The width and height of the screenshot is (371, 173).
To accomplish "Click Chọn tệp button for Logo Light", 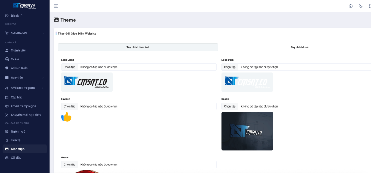I will pyautogui.click(x=70, y=67).
